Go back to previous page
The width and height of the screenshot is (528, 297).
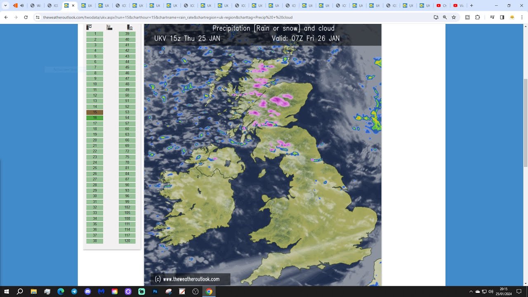(6, 17)
